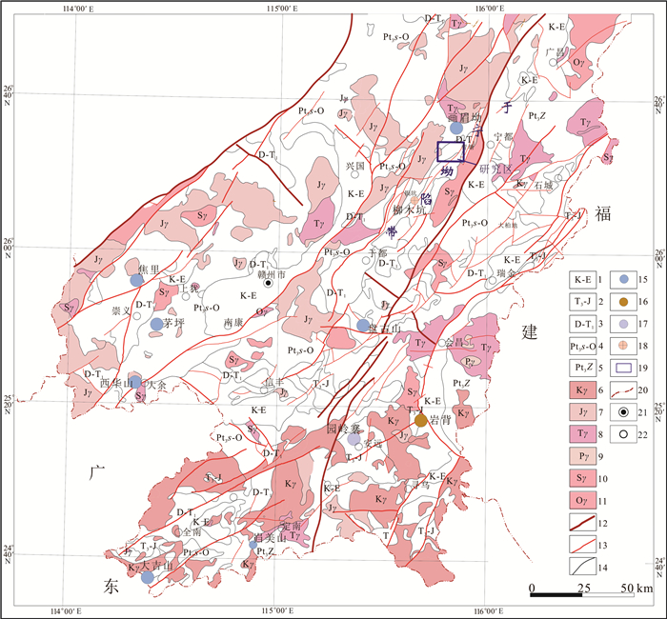Image resolution: width=667 pixels, height=619 pixels.
Task: Click the Jγ pale pink legend swatch
Action: click(x=581, y=411)
